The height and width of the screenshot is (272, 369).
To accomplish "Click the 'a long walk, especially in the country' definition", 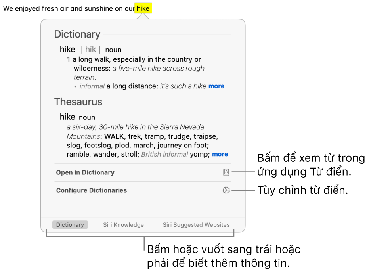I will click(133, 59).
